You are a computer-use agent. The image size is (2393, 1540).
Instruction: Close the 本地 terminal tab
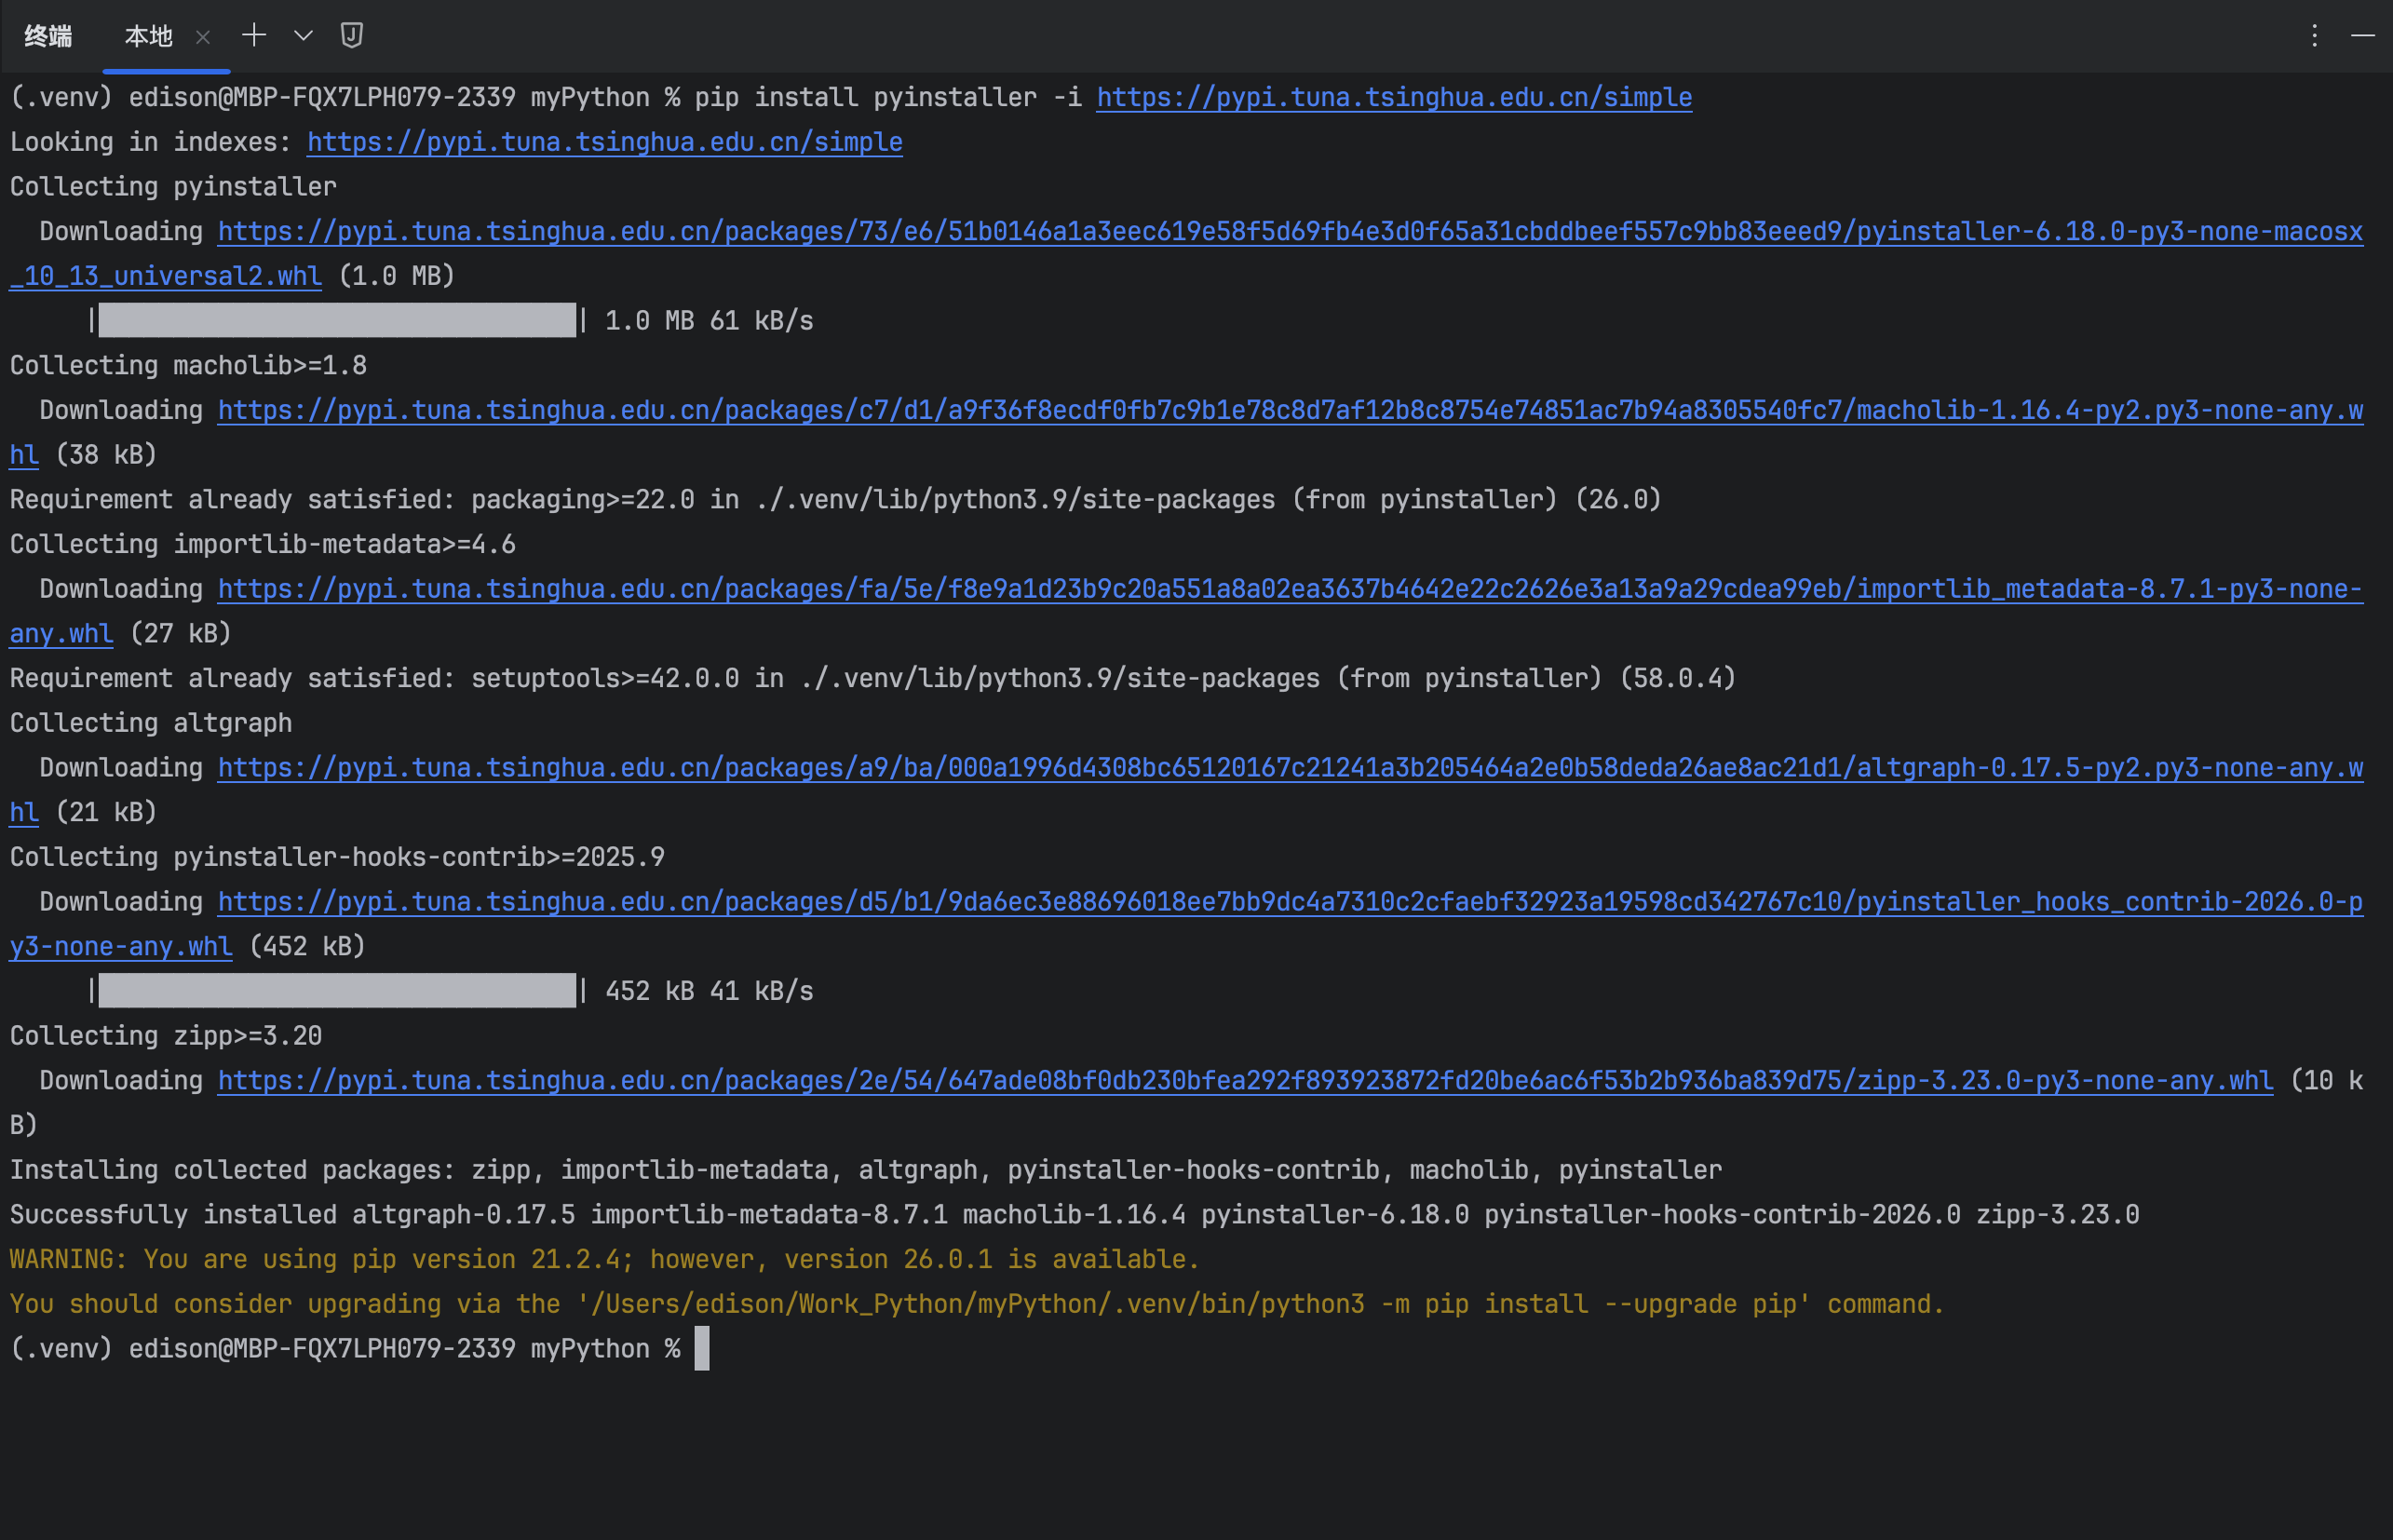(x=203, y=38)
